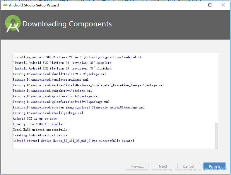Click the sdk\tools\package.xml parsing line
Image resolution: width=231 pixels, height=175 pixels.
[x=48, y=113]
